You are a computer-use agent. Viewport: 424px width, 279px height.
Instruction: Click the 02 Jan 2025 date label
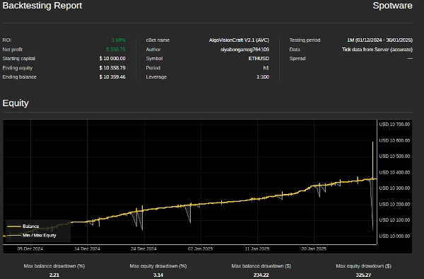(x=201, y=249)
